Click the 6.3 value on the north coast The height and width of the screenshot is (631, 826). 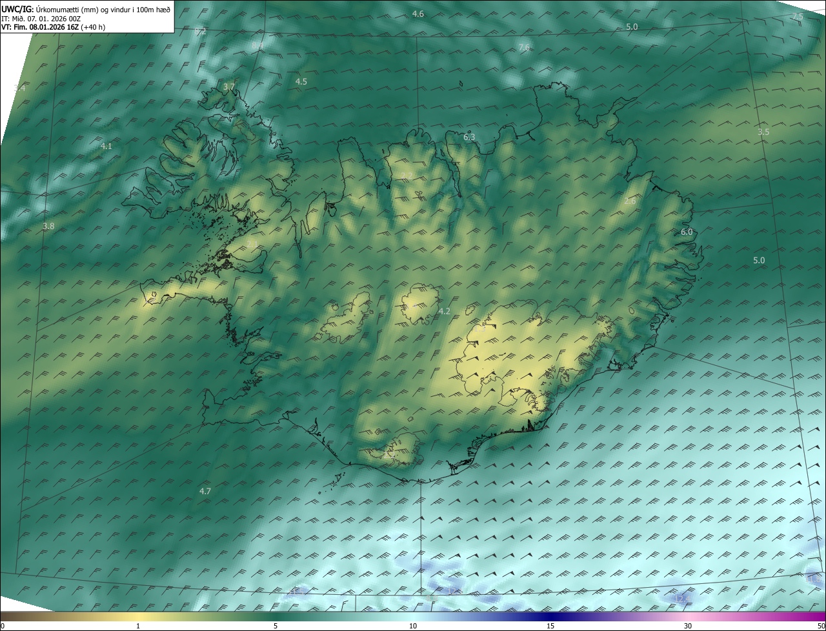[469, 137]
